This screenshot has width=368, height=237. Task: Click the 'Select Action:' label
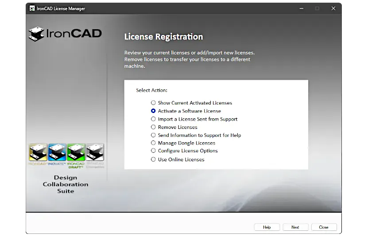coord(151,90)
